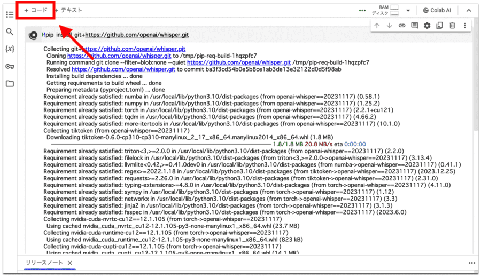Click the whisper.git link in the code cell

[x=137, y=35]
